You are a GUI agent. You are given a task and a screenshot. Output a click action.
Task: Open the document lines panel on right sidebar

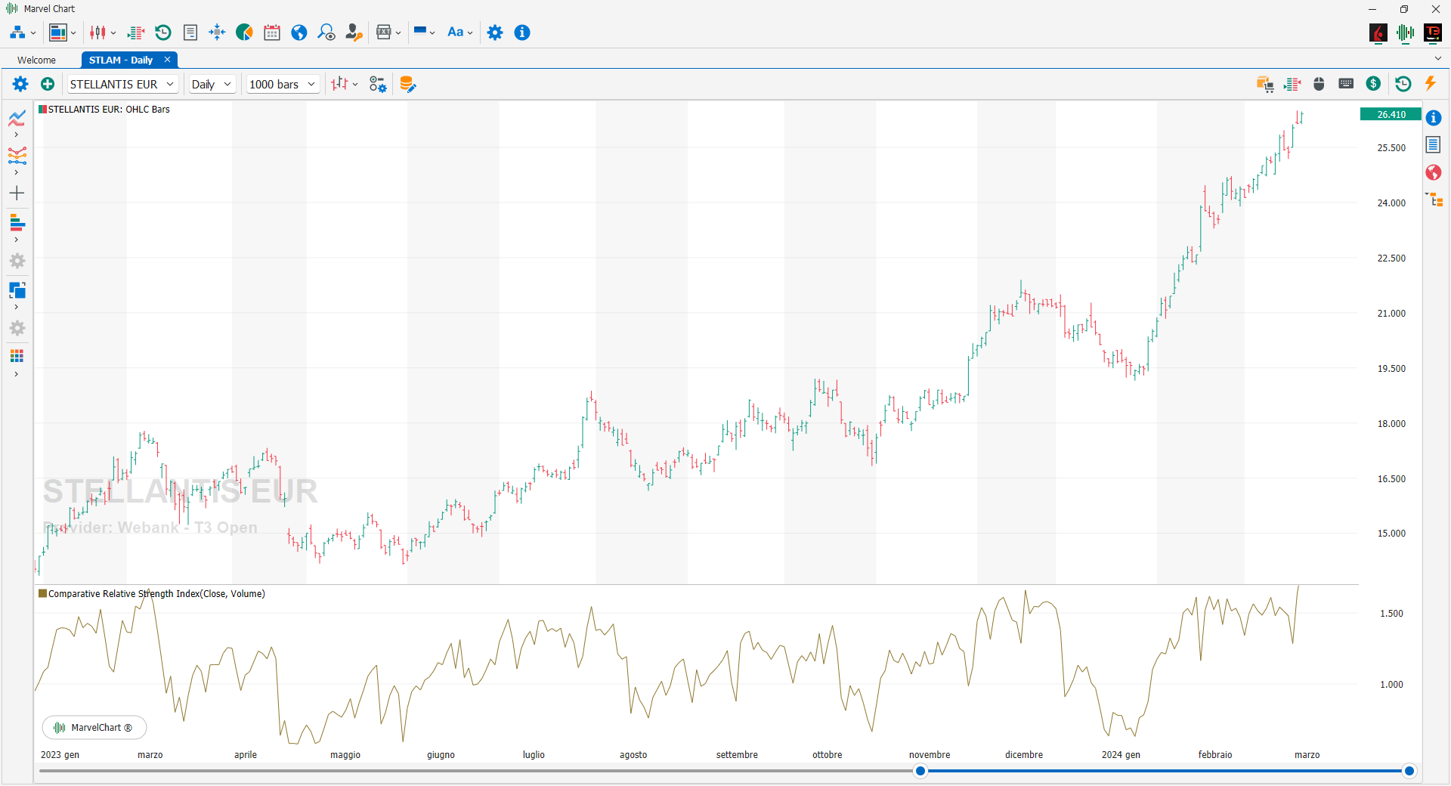point(1434,144)
